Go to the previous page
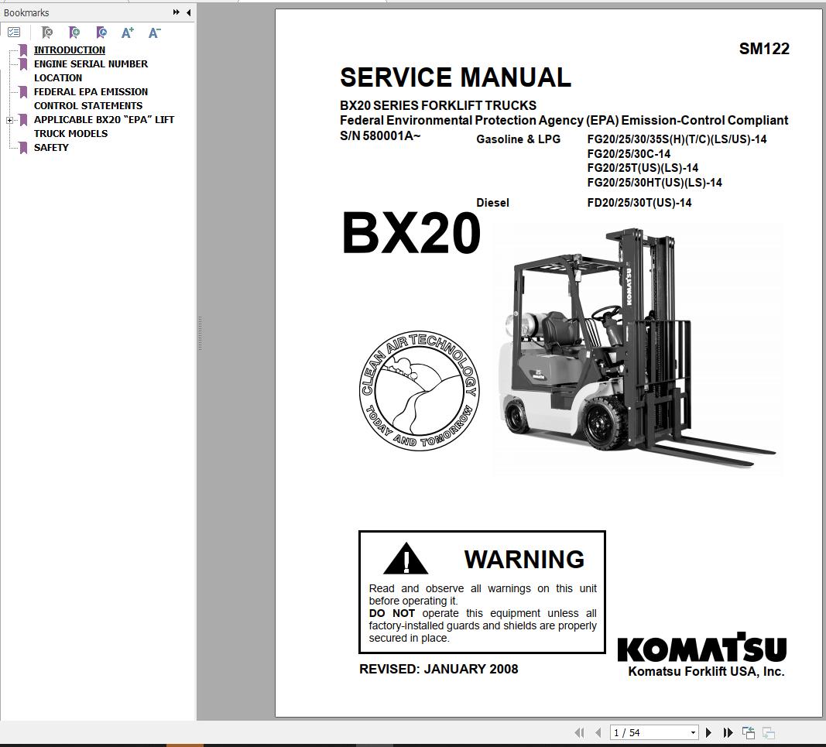Screen dimensions: 826x747 pos(598,732)
